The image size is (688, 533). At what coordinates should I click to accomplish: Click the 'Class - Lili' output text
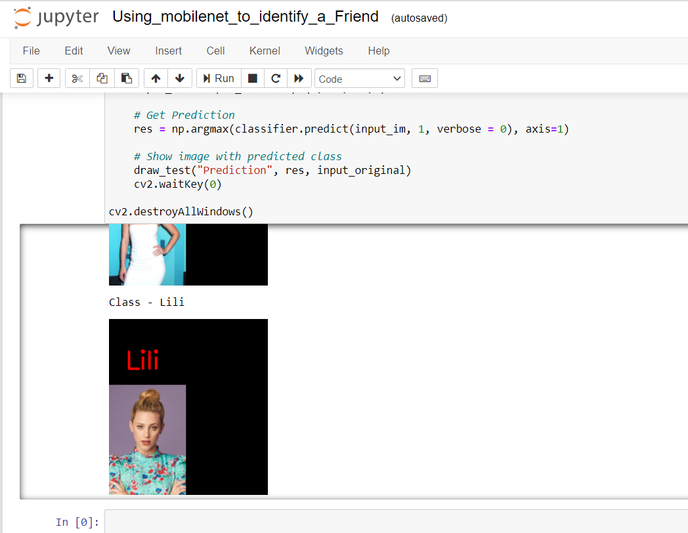(146, 302)
